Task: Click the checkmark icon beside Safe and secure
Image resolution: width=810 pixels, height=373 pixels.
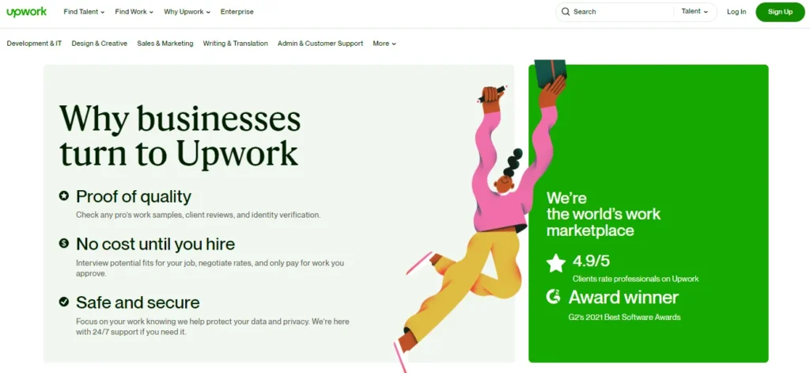Action: [x=63, y=302]
